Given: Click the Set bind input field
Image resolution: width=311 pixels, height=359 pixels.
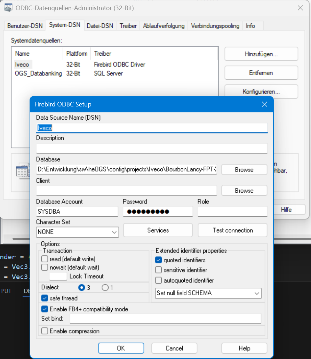Looking at the screenshot, I should pos(165,319).
